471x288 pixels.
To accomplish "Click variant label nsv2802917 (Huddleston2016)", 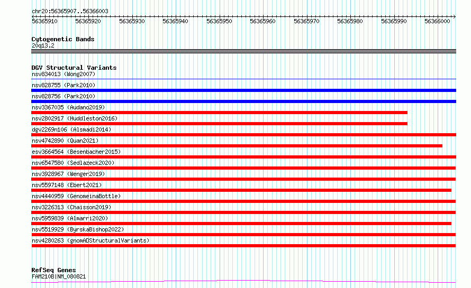I will (x=75, y=118).
